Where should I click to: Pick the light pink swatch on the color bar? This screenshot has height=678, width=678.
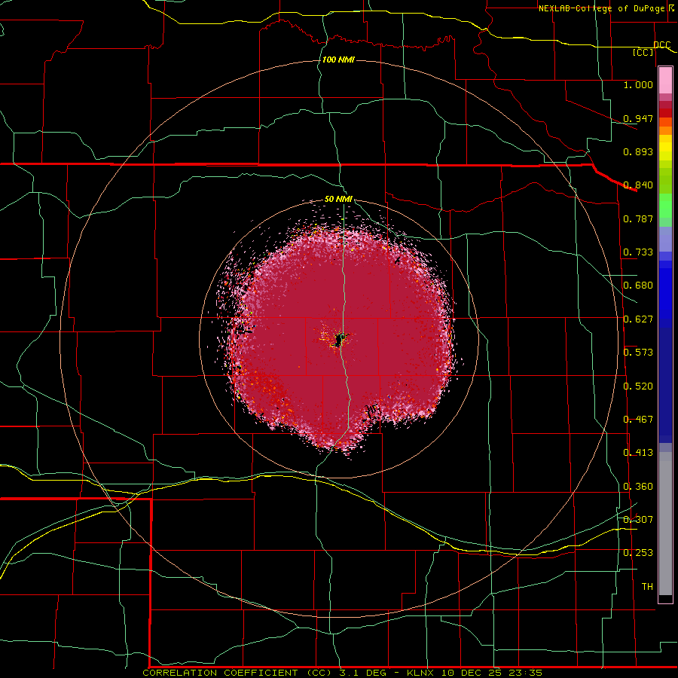[665, 80]
